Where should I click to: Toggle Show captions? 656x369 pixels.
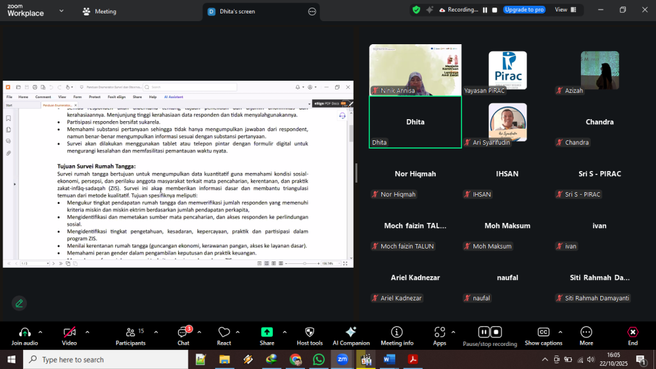pos(543,332)
